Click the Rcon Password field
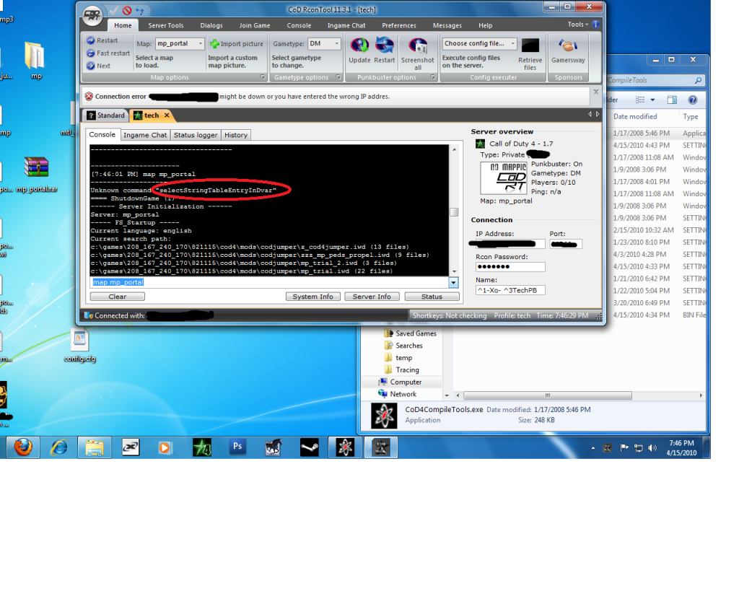Viewport: 739px width, 591px height. click(x=510, y=267)
